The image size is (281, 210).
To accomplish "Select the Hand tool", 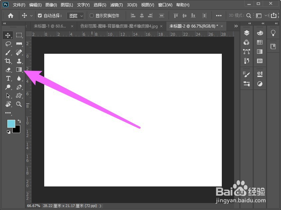I will tap(8, 104).
